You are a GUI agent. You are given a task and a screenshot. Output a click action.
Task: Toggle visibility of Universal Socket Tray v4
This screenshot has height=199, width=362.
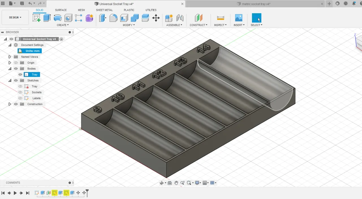(x=11, y=39)
